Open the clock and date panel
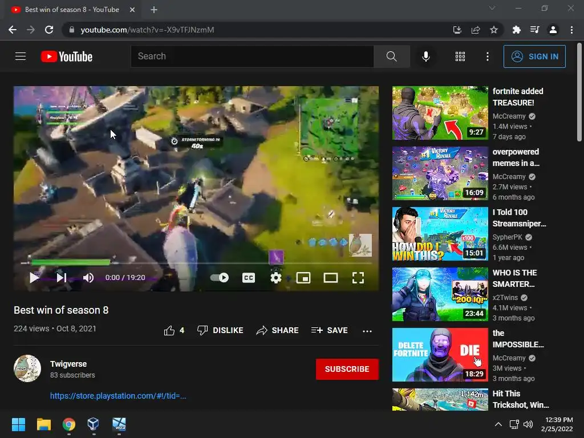The width and height of the screenshot is (584, 438). coord(557,424)
